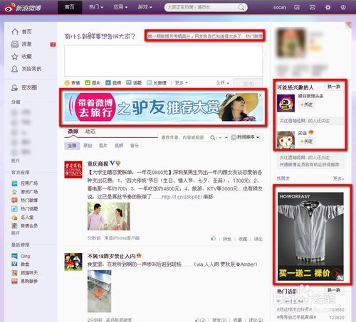Select the 图片 feed filter
Screen dimensions: 356x322
(x=103, y=146)
